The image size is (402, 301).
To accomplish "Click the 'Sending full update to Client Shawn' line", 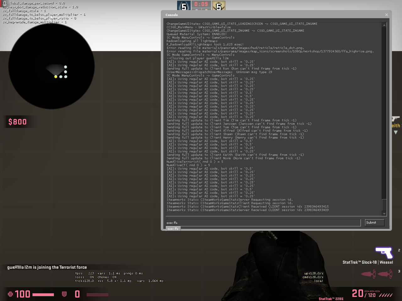I will click(x=235, y=134).
